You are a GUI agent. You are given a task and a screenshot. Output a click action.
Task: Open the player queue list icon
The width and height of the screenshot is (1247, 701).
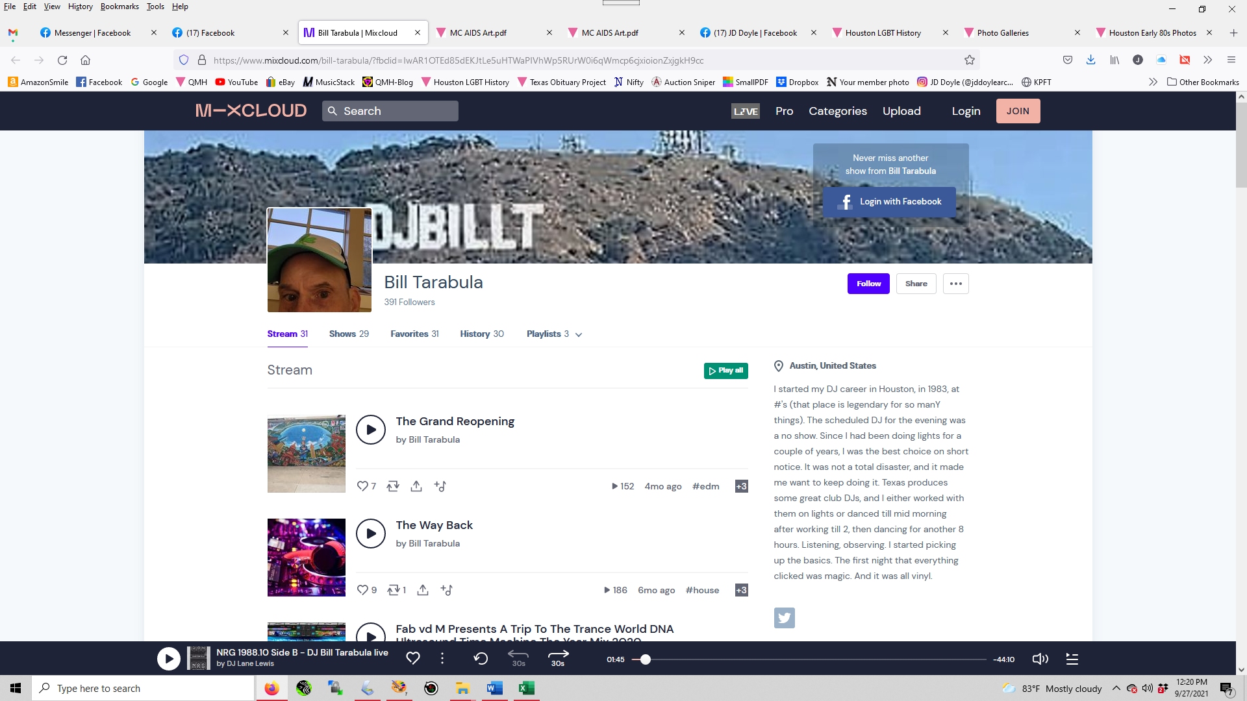tap(1072, 659)
